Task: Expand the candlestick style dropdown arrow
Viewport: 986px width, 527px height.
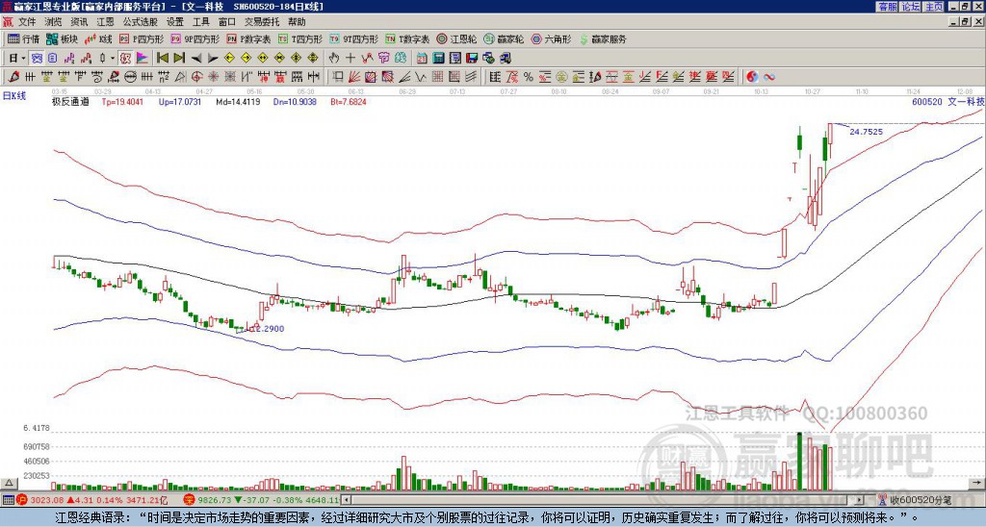Action: pos(113,59)
